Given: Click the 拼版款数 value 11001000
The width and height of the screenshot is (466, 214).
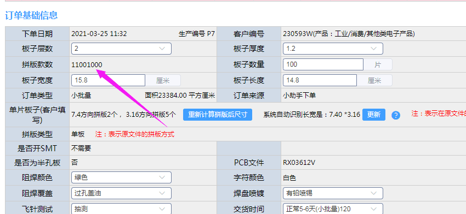Looking at the screenshot, I should pos(87,64).
